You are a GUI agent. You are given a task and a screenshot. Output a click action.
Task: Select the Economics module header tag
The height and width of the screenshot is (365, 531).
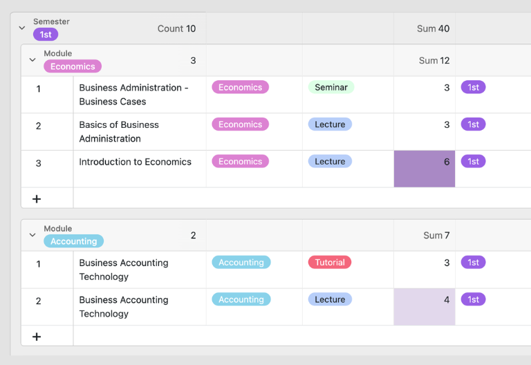pyautogui.click(x=73, y=66)
